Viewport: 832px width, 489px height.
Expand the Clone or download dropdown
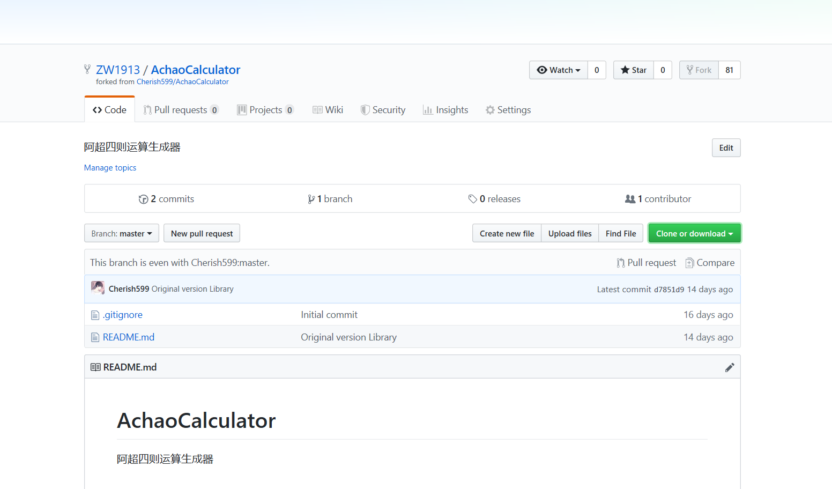point(694,233)
